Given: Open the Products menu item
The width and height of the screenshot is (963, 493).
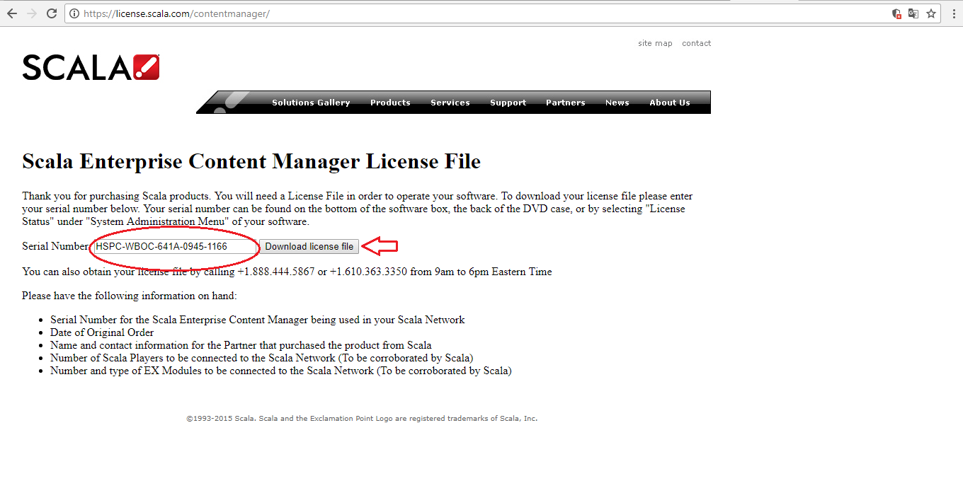Looking at the screenshot, I should [x=390, y=103].
